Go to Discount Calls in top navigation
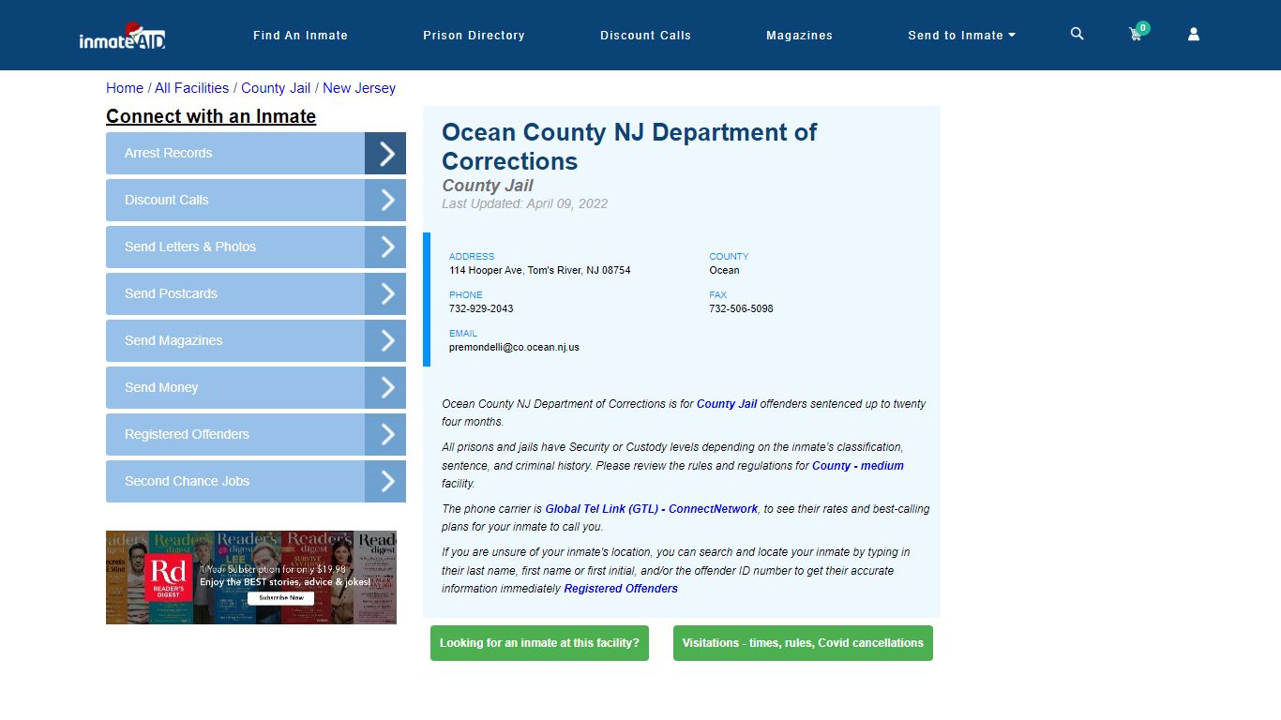1281x720 pixels. pos(645,36)
